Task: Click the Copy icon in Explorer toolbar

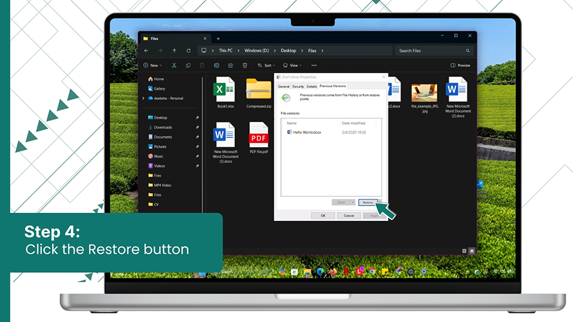Action: (188, 65)
